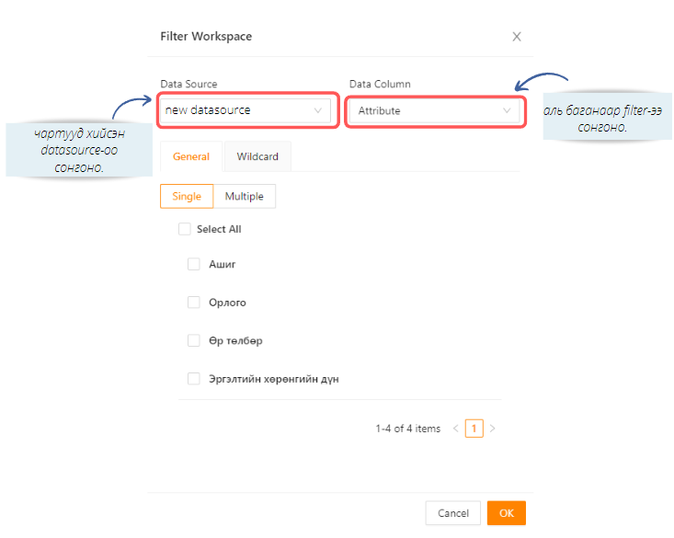The width and height of the screenshot is (674, 538).
Task: Toggle the Эргэлтийн хөрөнгийн дүн checkbox
Action: (x=194, y=378)
